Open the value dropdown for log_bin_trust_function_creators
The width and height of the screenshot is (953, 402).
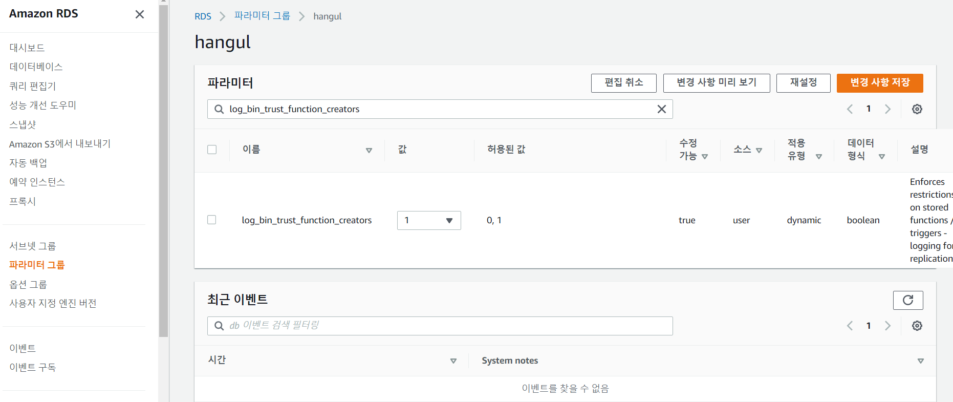click(428, 220)
